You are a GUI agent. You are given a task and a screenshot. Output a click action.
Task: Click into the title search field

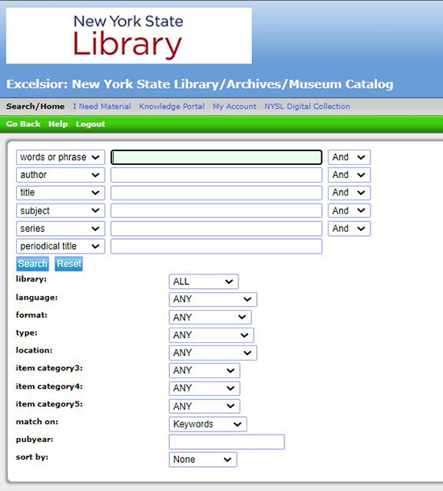click(x=217, y=192)
